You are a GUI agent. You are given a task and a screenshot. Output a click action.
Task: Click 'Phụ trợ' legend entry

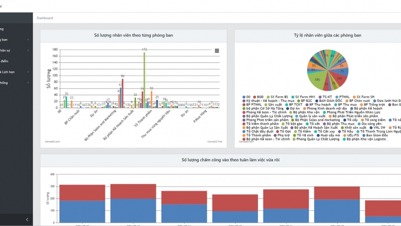click(281, 135)
